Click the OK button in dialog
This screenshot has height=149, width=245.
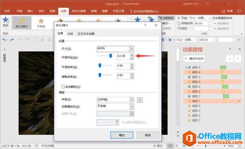pos(122,135)
